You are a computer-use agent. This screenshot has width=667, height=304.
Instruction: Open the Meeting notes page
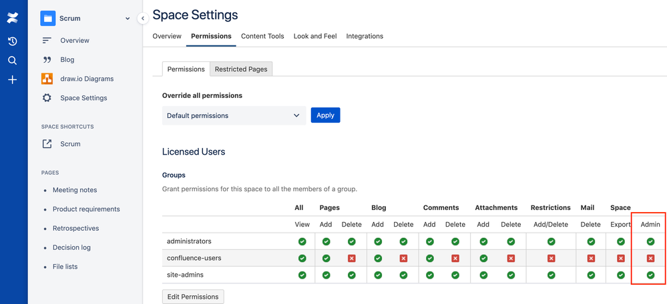75,190
